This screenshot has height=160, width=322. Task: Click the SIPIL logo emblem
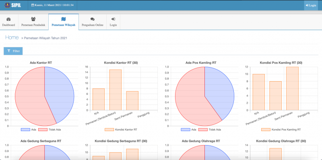click(7, 5)
